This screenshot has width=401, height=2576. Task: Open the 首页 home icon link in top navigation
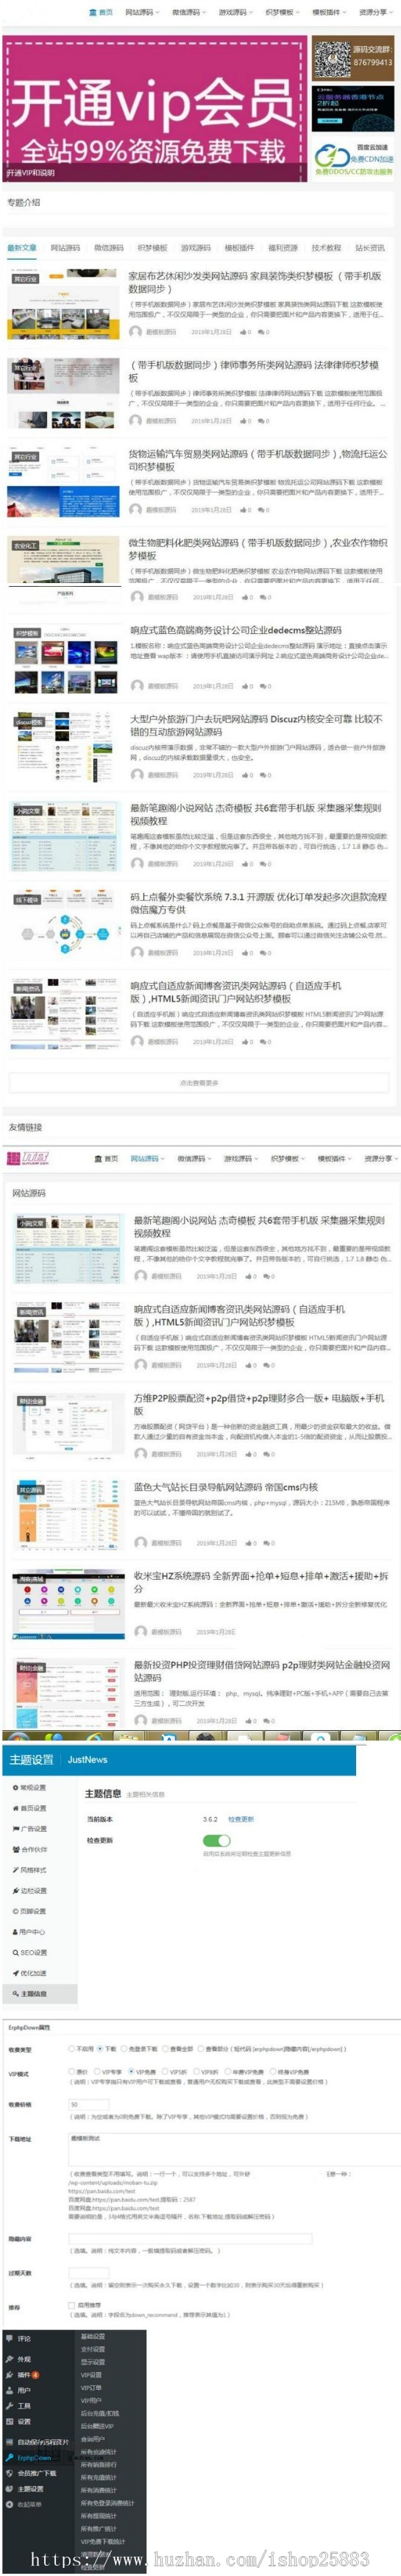[102, 12]
